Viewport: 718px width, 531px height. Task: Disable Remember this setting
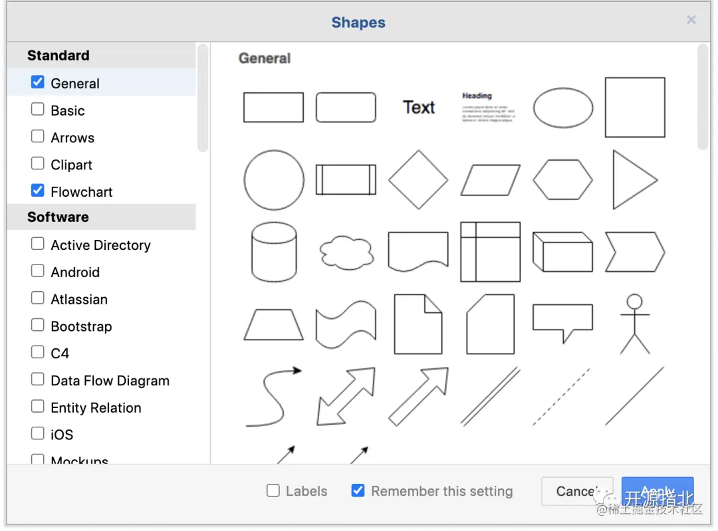pyautogui.click(x=358, y=491)
